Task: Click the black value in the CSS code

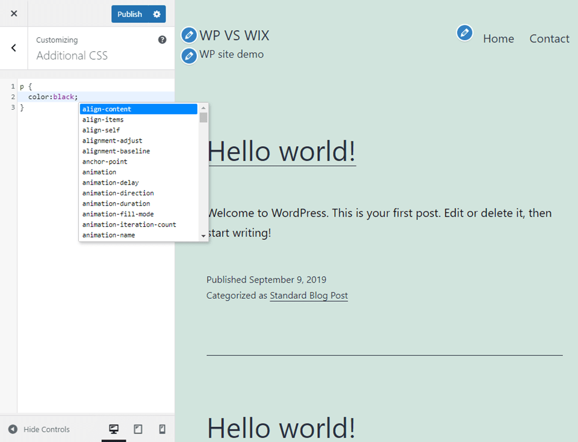Action: tap(63, 97)
